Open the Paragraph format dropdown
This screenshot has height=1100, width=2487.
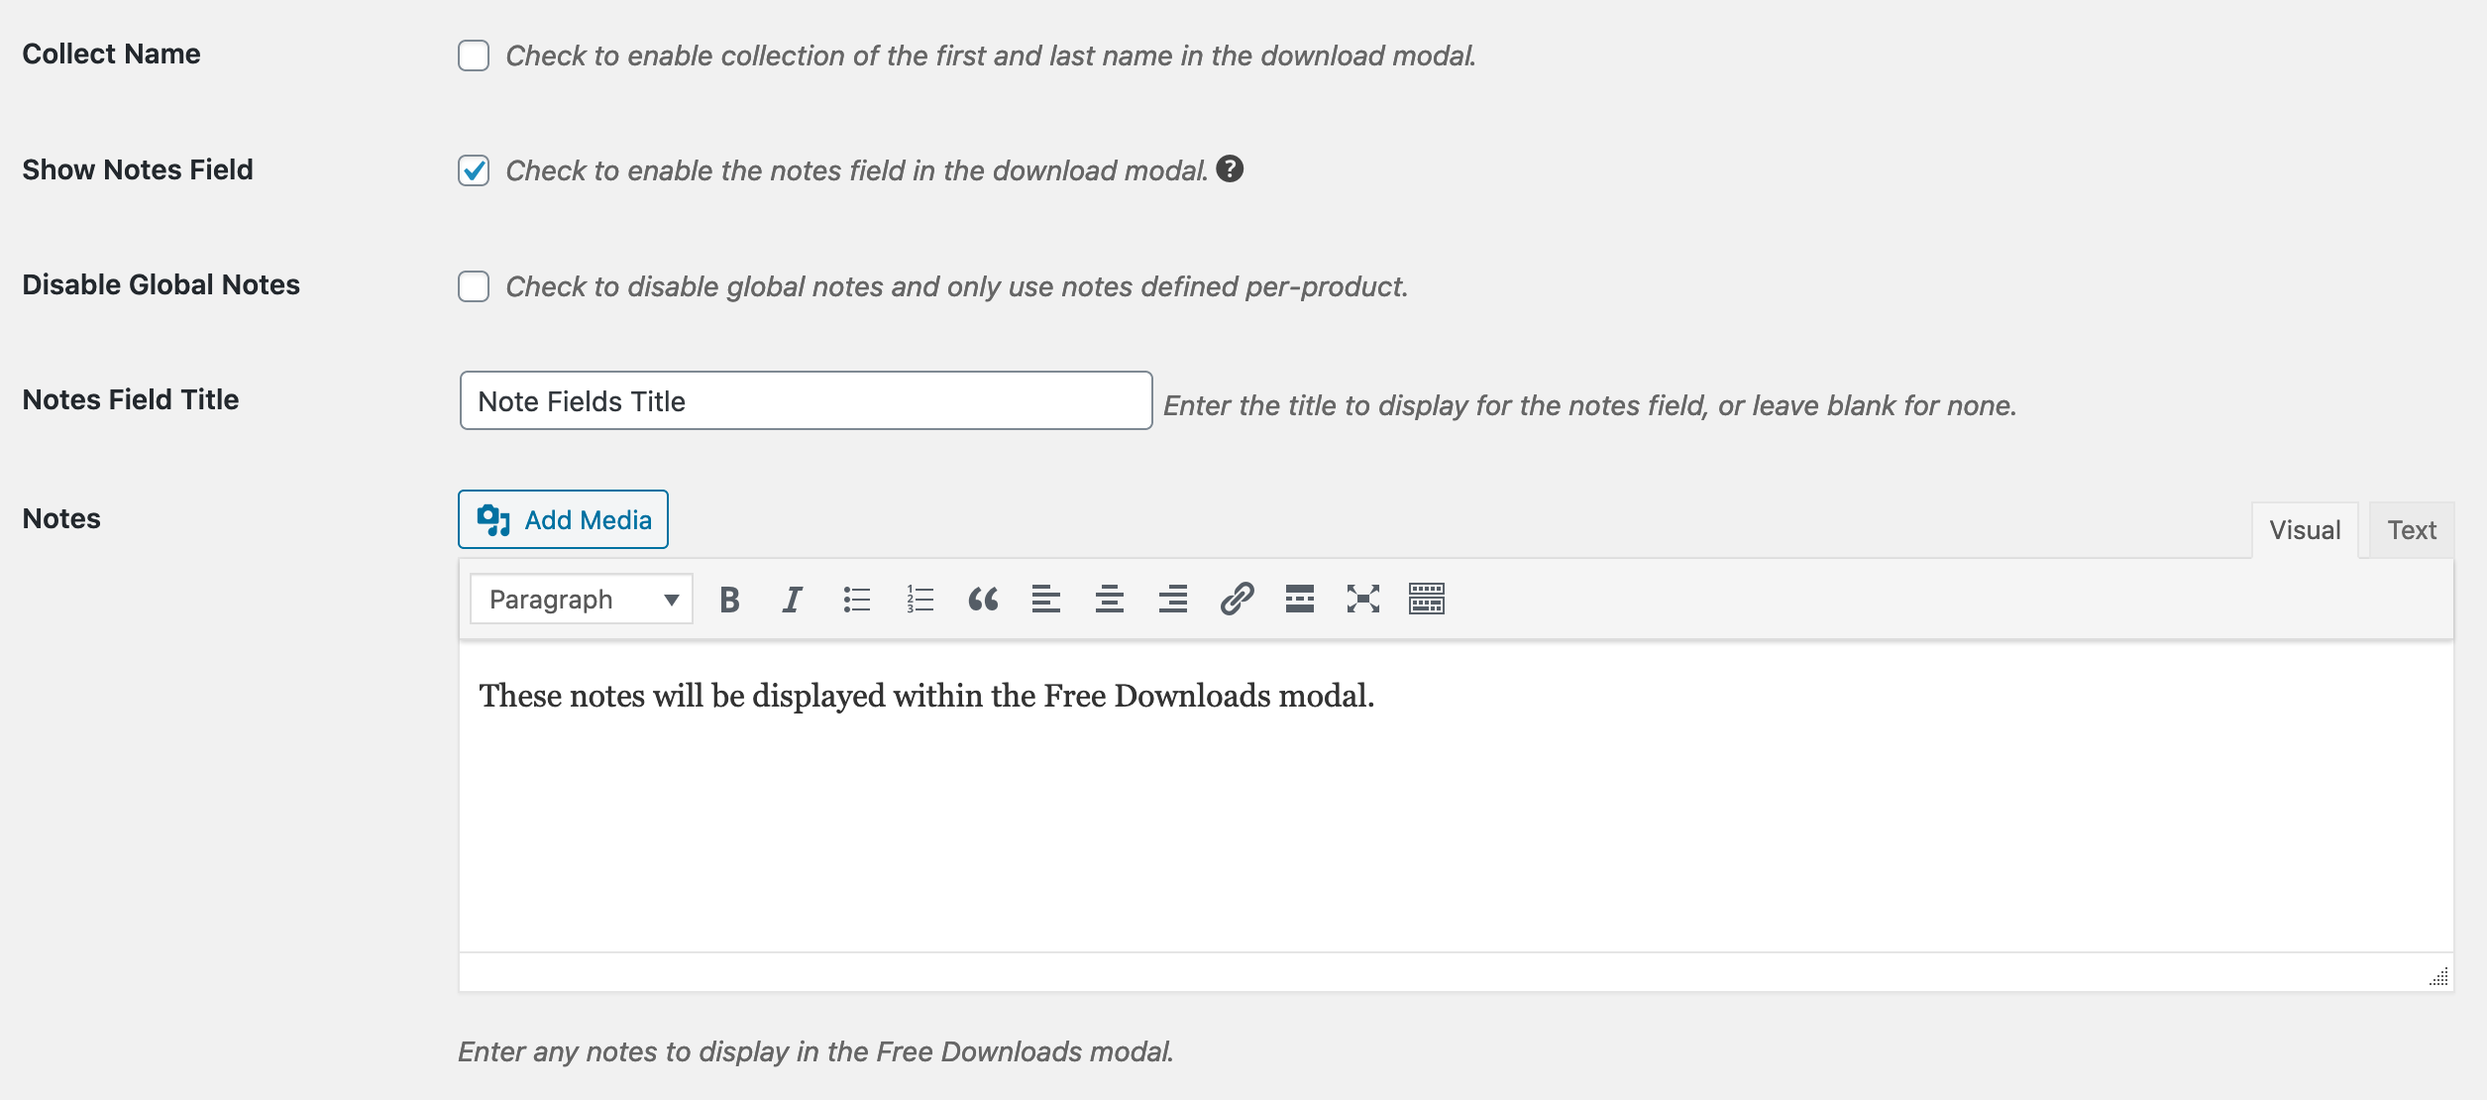point(582,600)
